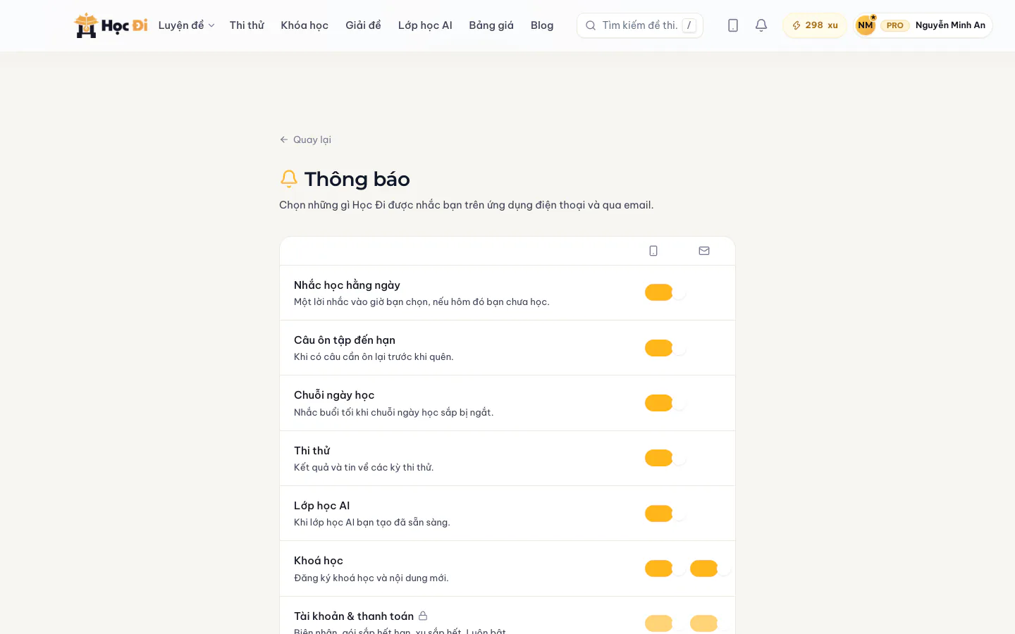Click the Nhắc học hằng ngày title
Screen dimensions: 1015x634
pyautogui.click(x=347, y=285)
